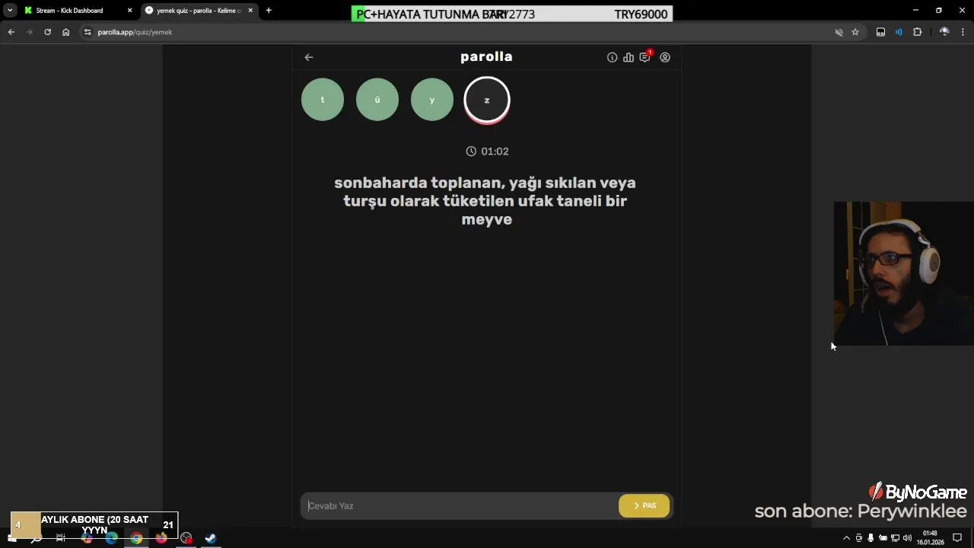This screenshot has width=974, height=548.
Task: Open the tab search dropdown arrow
Action: (x=10, y=11)
